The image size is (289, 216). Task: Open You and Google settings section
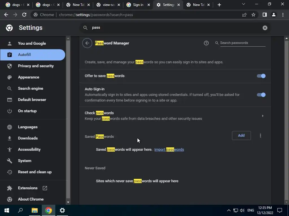33,43
